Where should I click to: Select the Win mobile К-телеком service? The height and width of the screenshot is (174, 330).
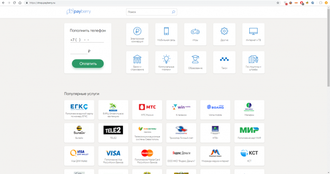181,110
